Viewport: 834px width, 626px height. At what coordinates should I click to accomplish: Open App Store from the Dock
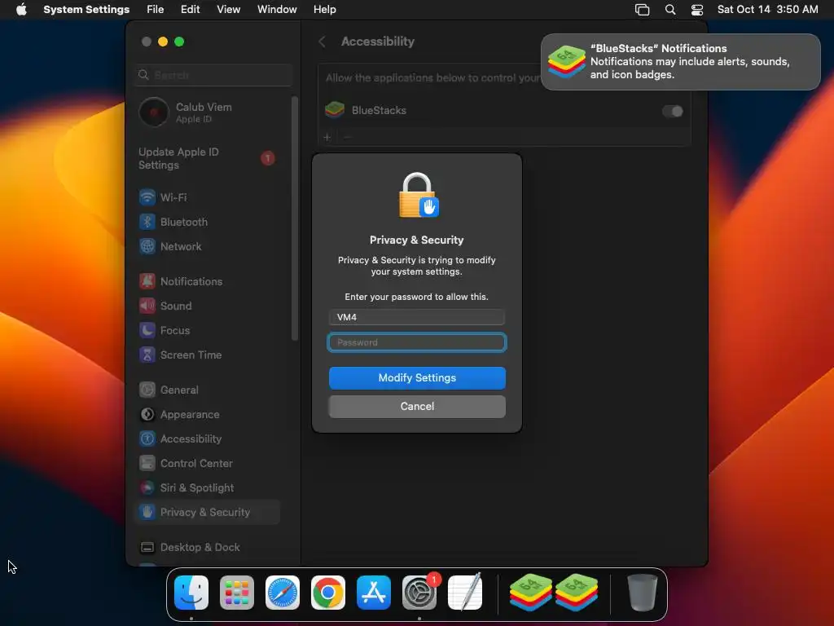click(x=373, y=593)
